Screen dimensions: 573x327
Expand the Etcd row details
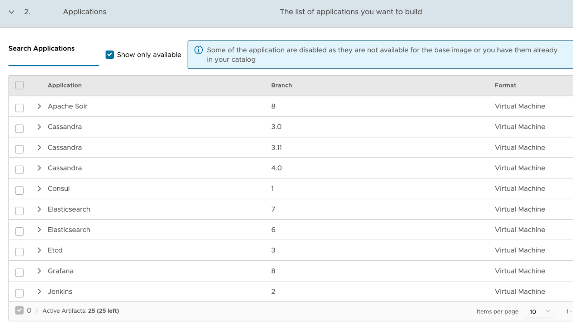39,250
